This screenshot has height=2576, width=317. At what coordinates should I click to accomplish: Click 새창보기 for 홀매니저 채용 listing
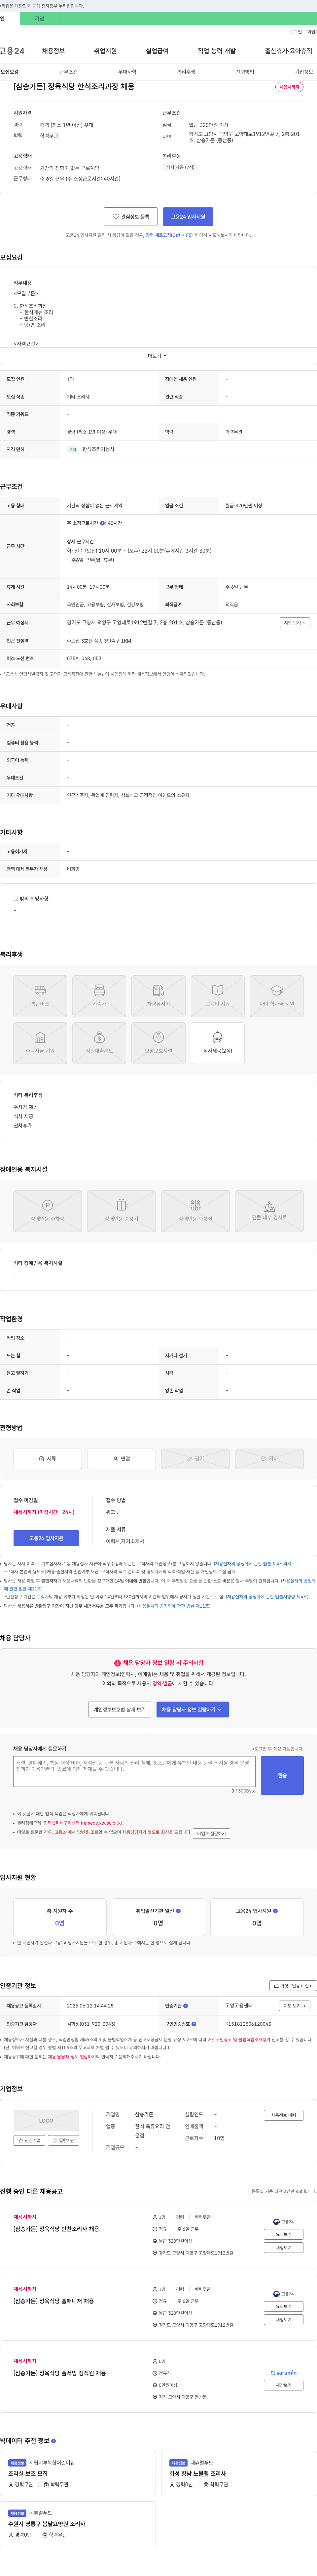coord(284,2319)
